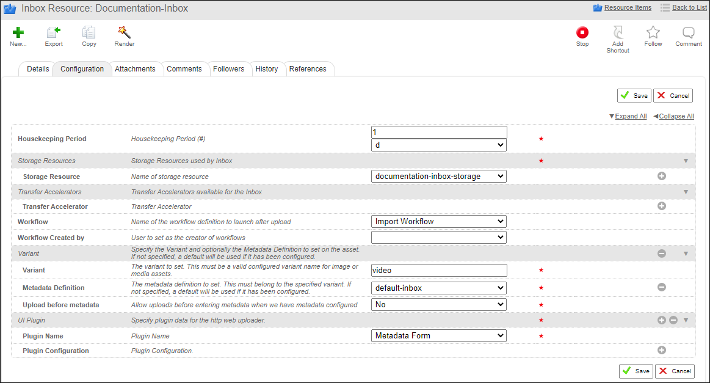The height and width of the screenshot is (383, 710).
Task: Click the New icon in the toolbar
Action: click(x=18, y=32)
